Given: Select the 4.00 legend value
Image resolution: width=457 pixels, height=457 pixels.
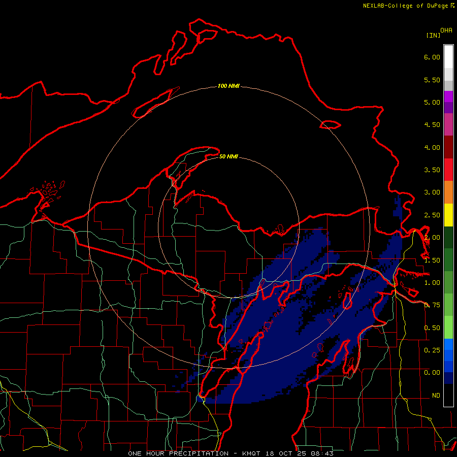Looking at the screenshot, I should [x=432, y=147].
